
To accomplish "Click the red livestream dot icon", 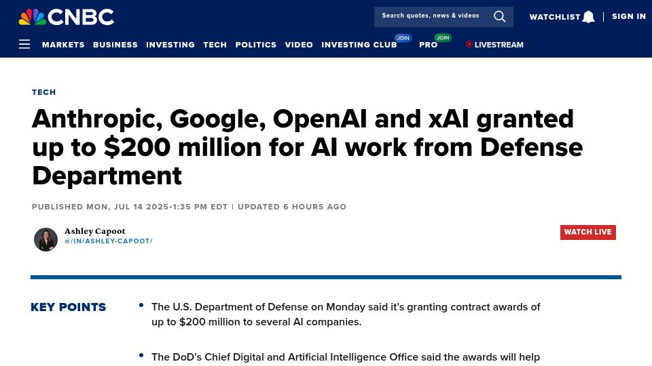I will (x=469, y=44).
